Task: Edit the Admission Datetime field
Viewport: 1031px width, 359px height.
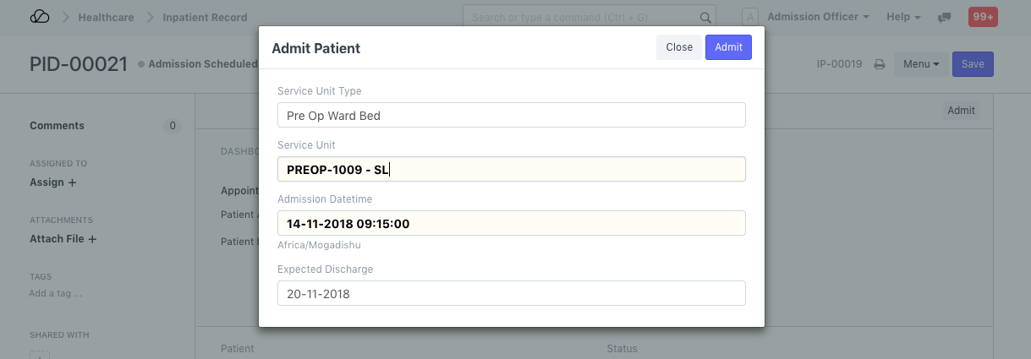Action: tap(511, 224)
